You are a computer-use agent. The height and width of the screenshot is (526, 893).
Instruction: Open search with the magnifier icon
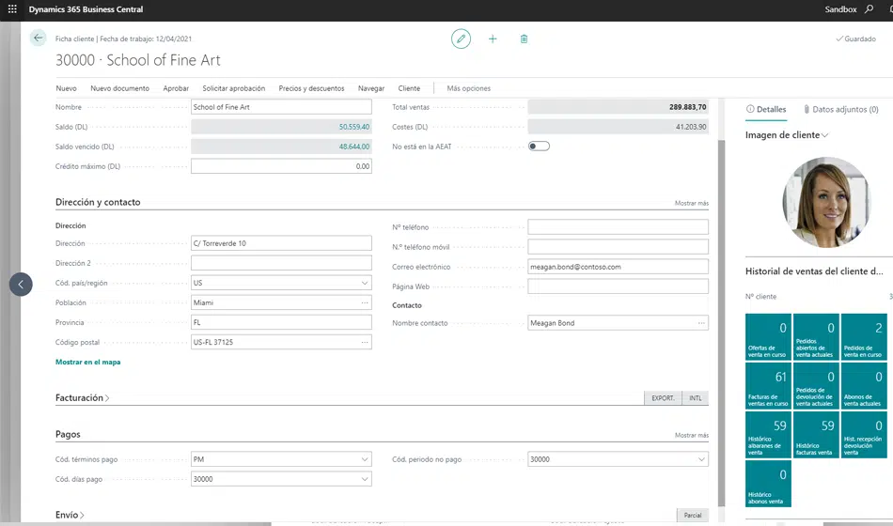[x=869, y=8]
